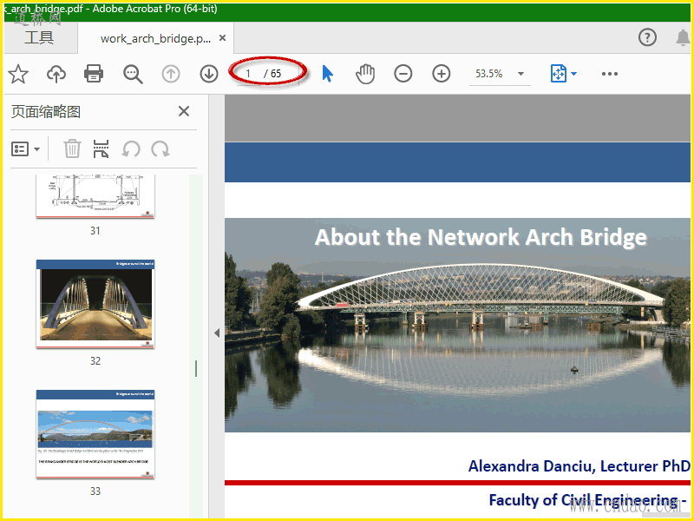Screen dimensions: 694x521
Task: Open the find text search tool
Action: click(x=133, y=74)
